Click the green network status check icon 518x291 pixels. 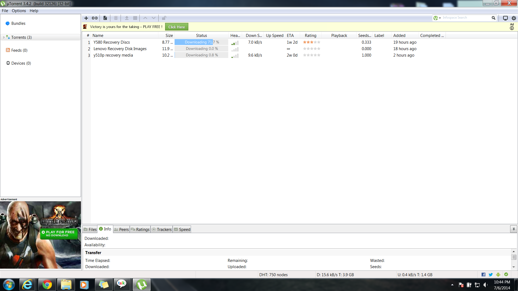pos(506,274)
